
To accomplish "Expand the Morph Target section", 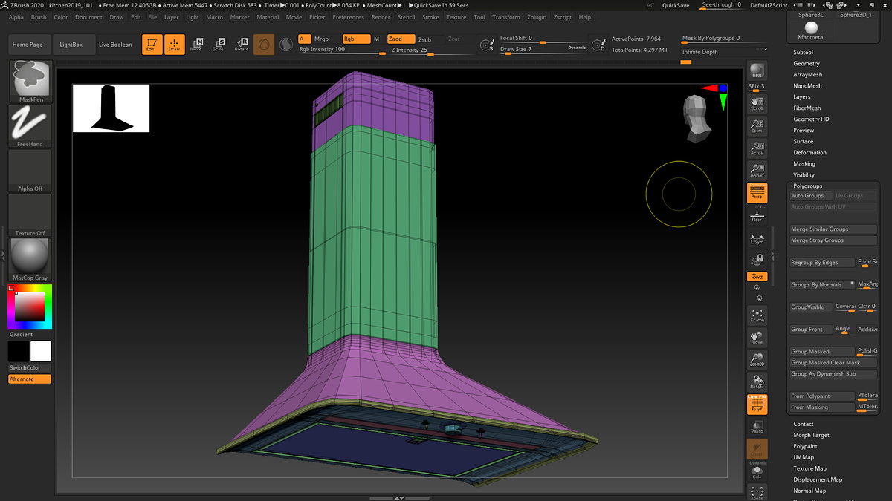I will pyautogui.click(x=811, y=435).
